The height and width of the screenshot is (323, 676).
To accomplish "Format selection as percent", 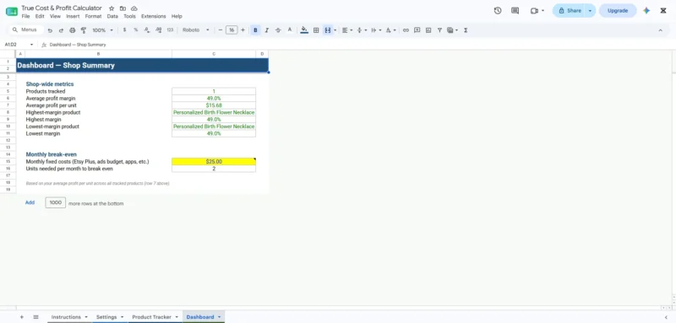I will point(136,30).
